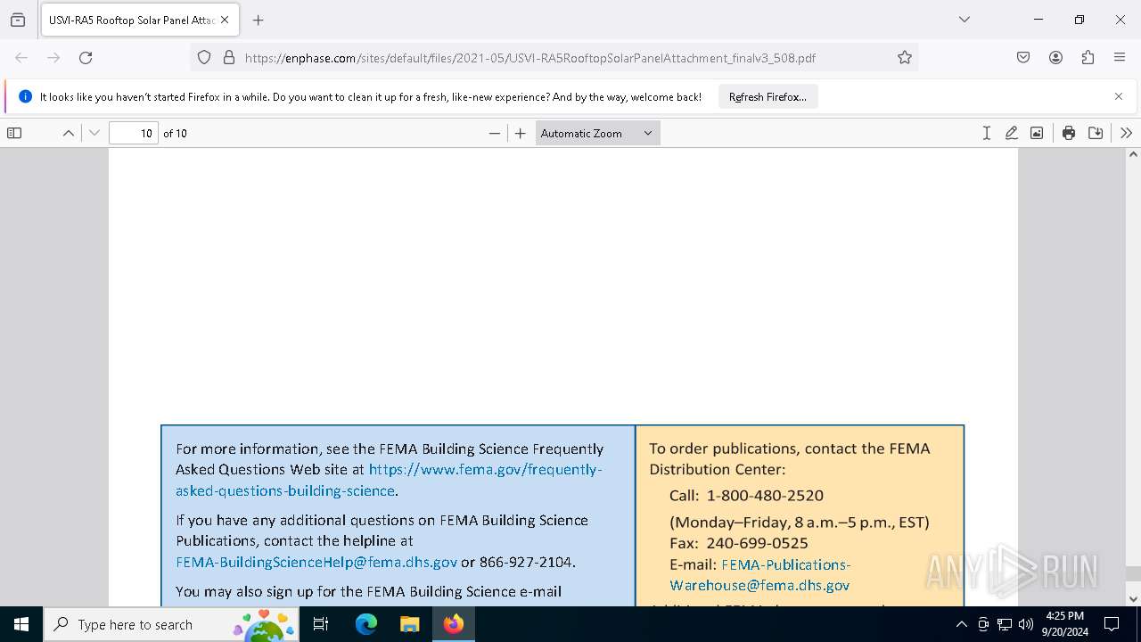Click the phone number 1-800-480-2520 text
Image resolution: width=1141 pixels, height=642 pixels.
click(x=765, y=495)
